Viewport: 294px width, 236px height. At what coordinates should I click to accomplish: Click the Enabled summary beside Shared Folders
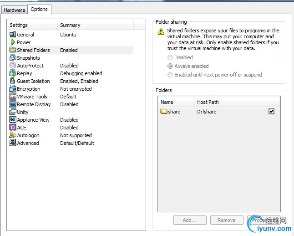pos(69,50)
